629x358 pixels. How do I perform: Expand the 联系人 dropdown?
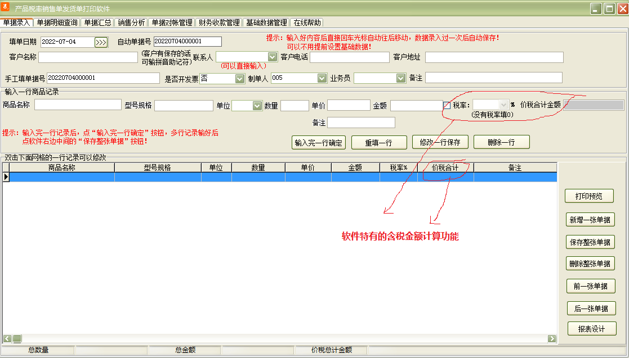click(273, 57)
